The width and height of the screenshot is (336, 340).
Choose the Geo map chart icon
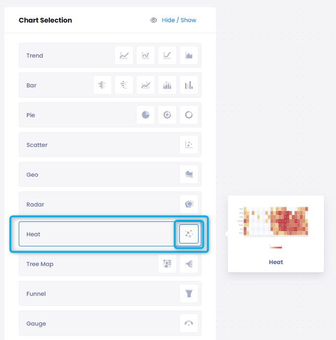coord(189,175)
